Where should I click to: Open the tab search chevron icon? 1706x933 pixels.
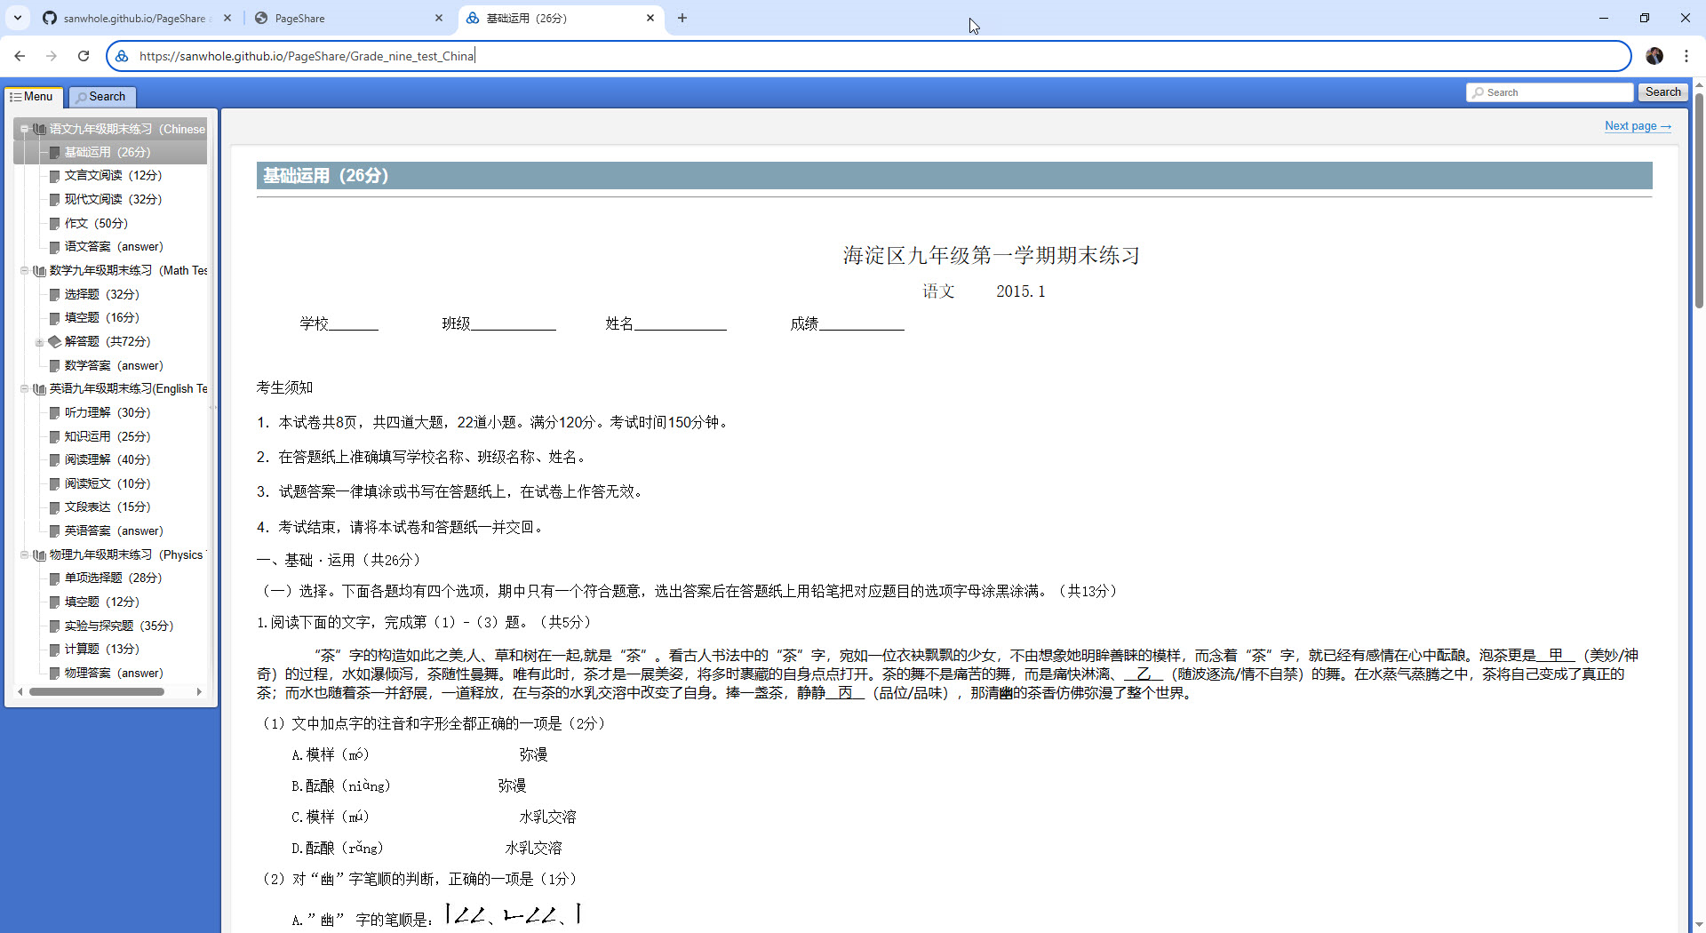click(x=18, y=18)
